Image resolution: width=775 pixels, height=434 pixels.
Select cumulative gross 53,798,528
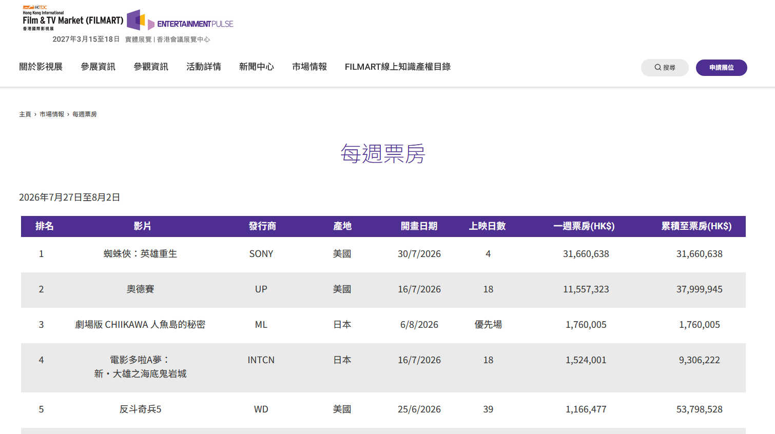coord(700,409)
